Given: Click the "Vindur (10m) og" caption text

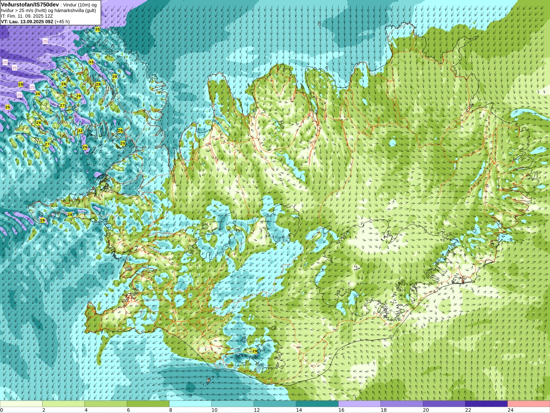Looking at the screenshot, I should click(80, 4).
